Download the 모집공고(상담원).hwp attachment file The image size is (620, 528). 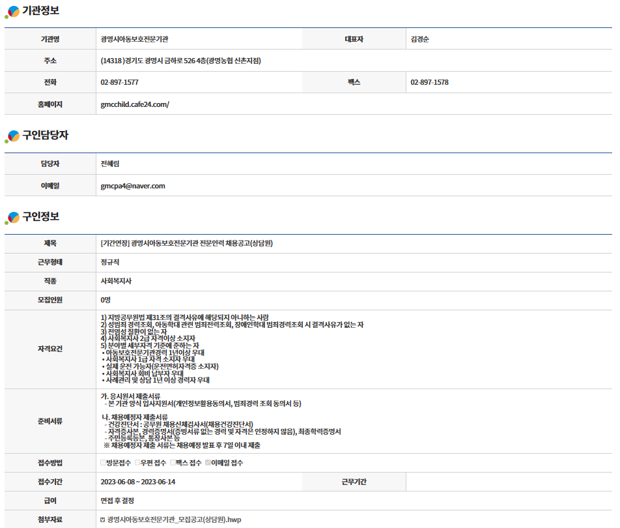coord(174,520)
